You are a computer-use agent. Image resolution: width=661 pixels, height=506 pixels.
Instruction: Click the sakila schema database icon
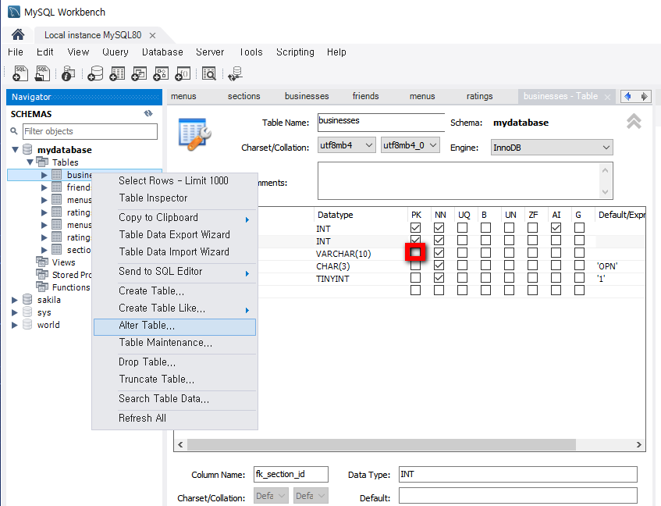(27, 299)
